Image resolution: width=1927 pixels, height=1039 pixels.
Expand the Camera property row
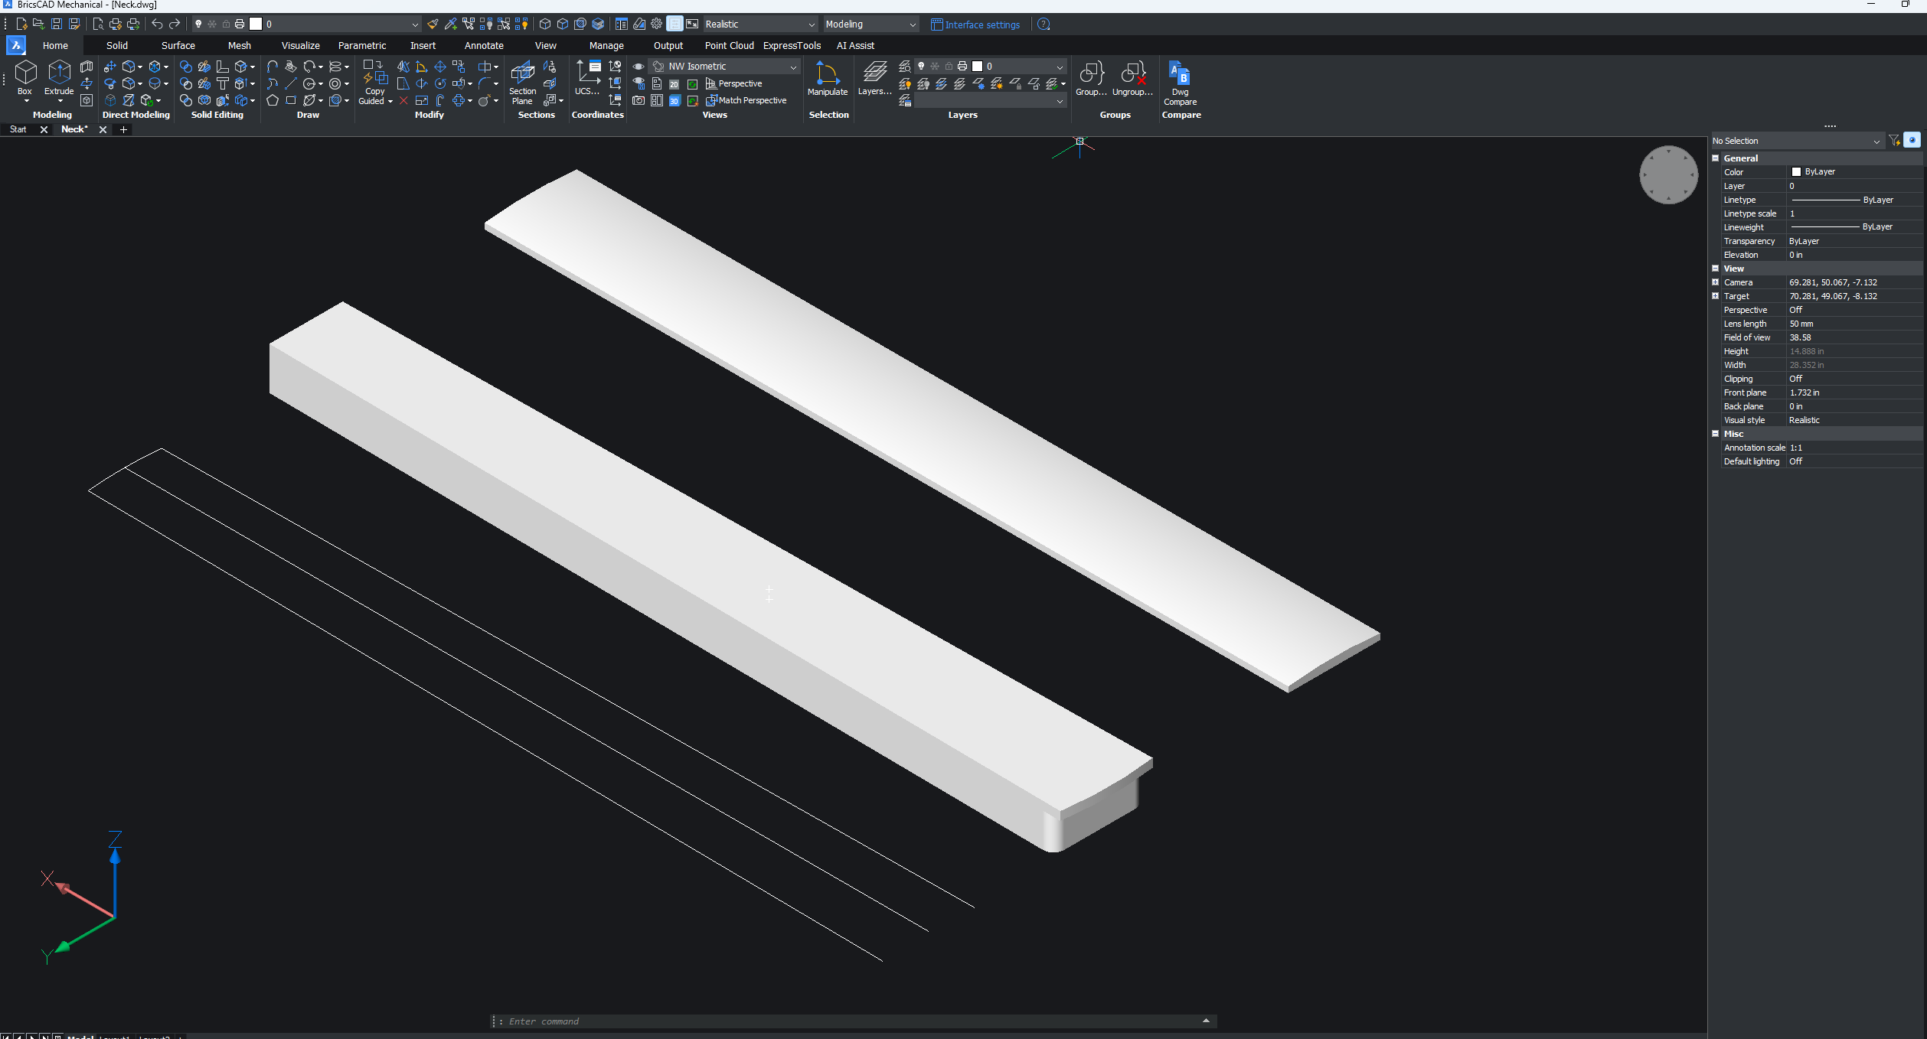[1716, 282]
